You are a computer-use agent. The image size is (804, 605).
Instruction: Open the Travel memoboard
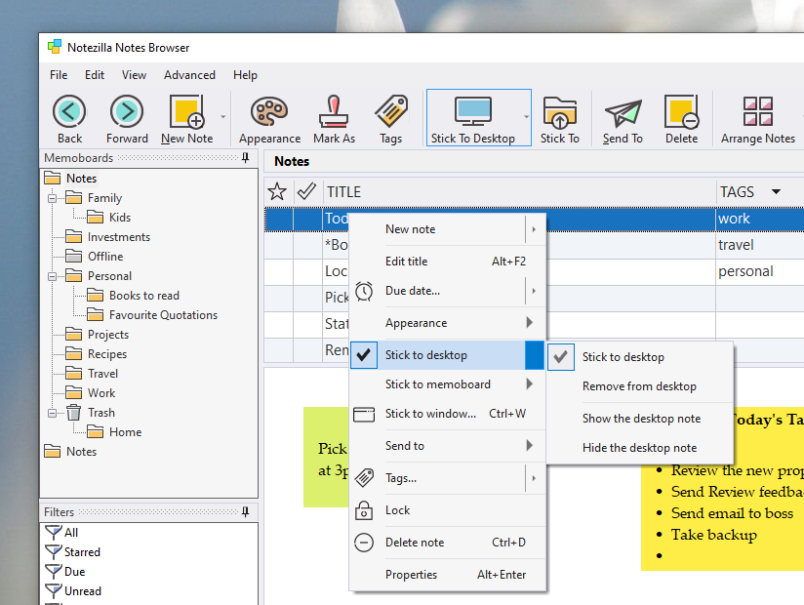(93, 374)
